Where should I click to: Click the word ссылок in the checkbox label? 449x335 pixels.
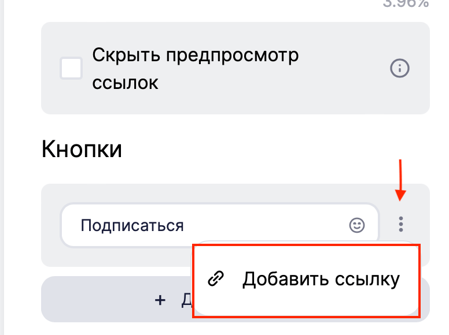click(125, 83)
